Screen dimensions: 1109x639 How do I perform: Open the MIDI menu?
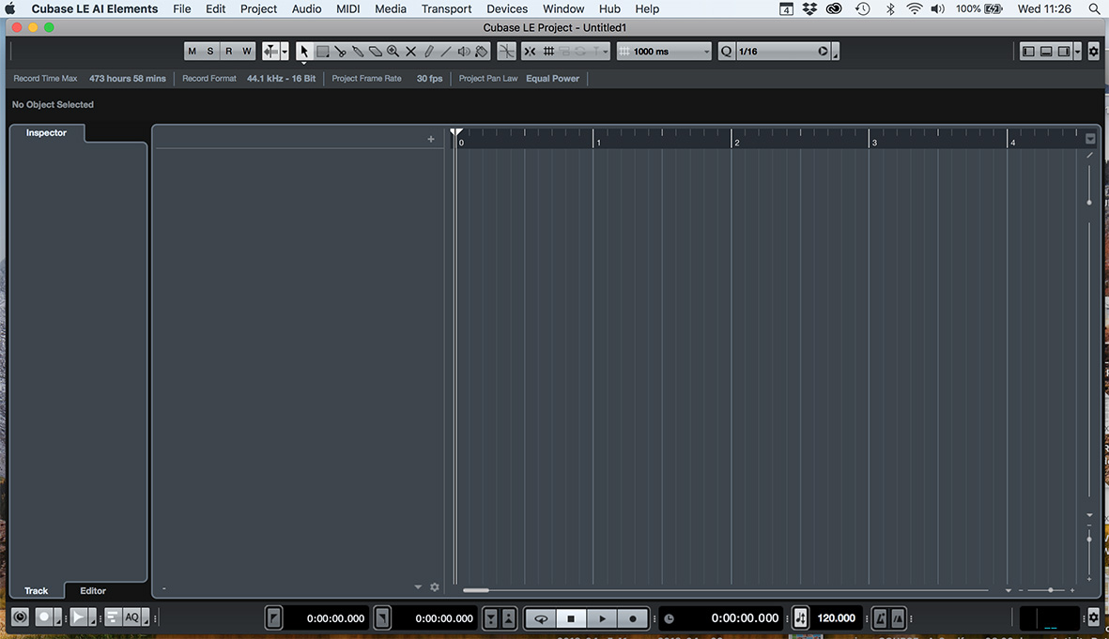click(348, 8)
